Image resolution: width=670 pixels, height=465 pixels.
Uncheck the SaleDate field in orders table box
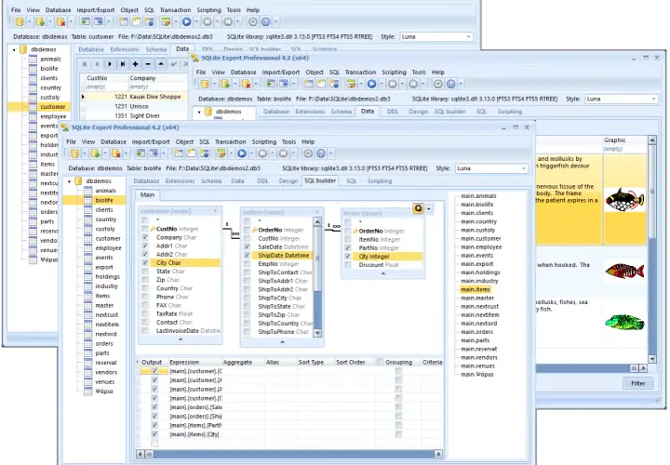[247, 246]
